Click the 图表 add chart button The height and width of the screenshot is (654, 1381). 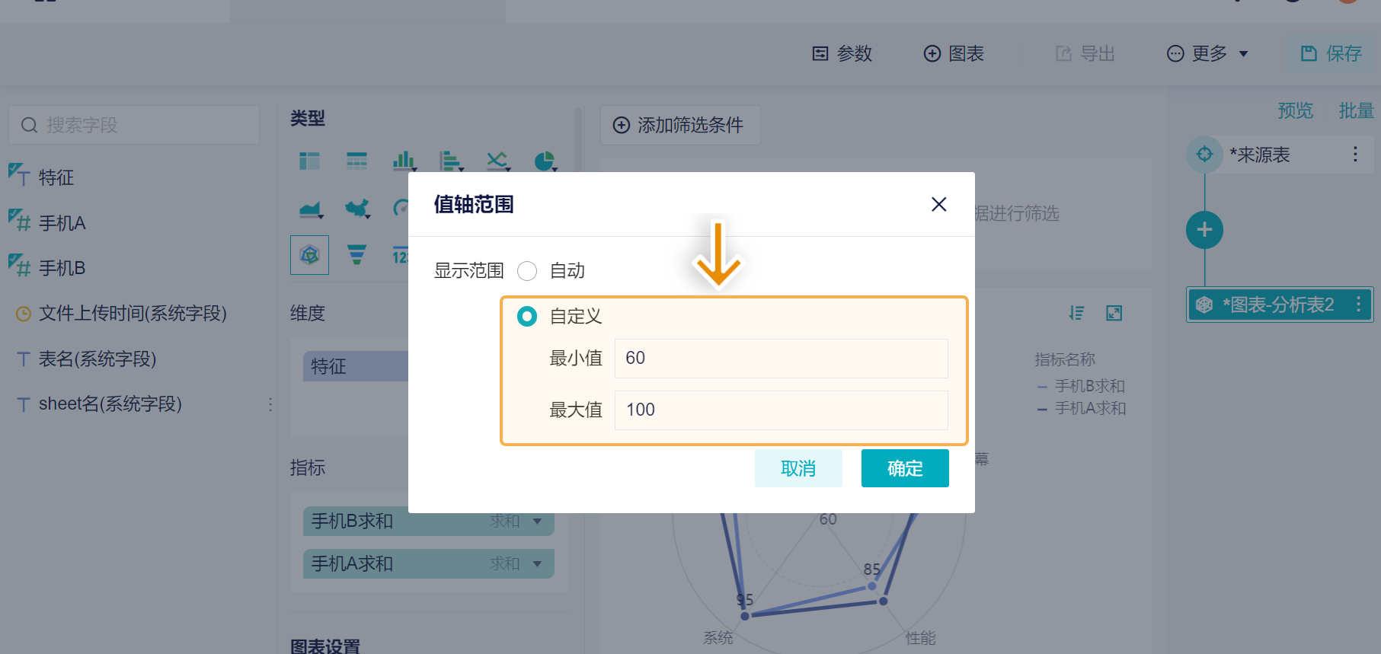pos(954,53)
